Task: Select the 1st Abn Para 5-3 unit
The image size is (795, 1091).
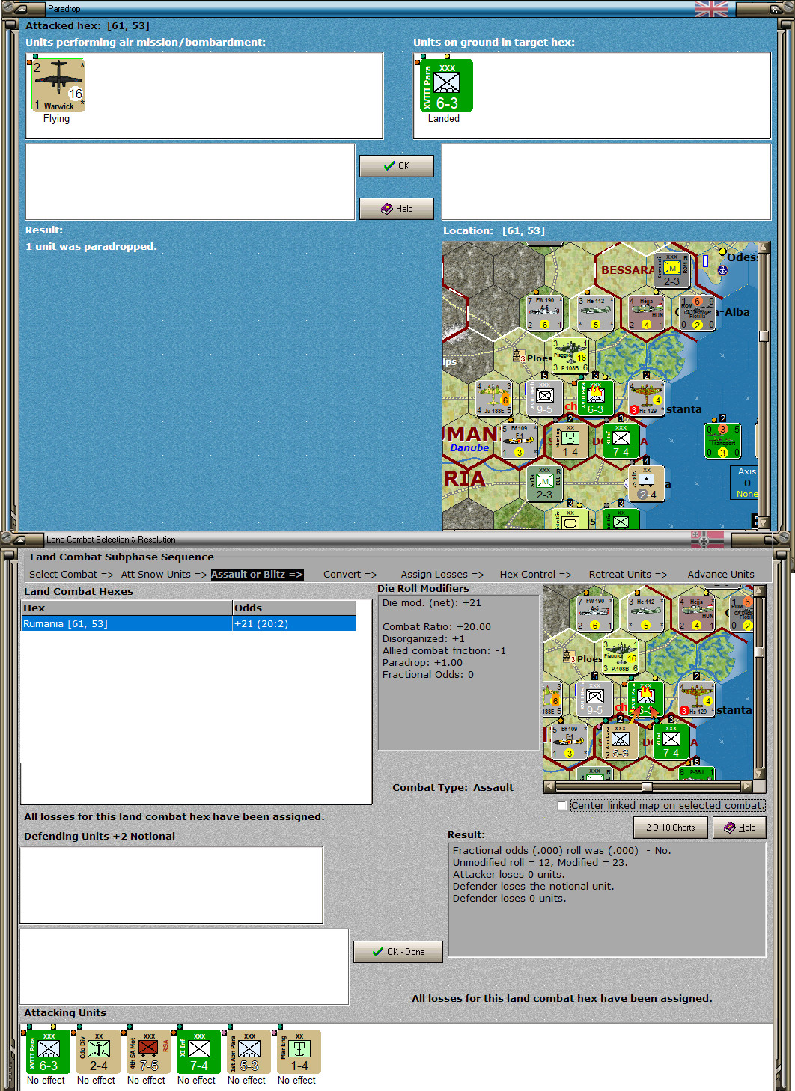Action: (x=249, y=1051)
